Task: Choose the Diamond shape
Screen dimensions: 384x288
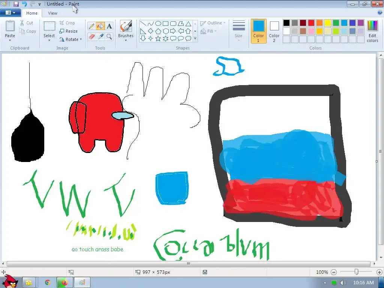Action: pos(151,31)
